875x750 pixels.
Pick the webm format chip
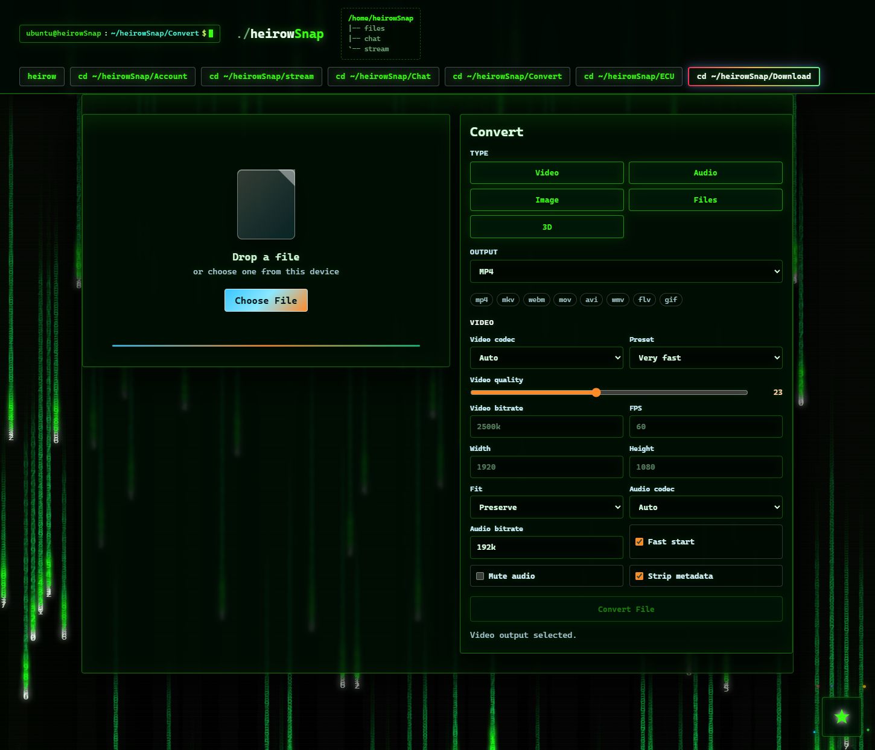click(x=536, y=300)
